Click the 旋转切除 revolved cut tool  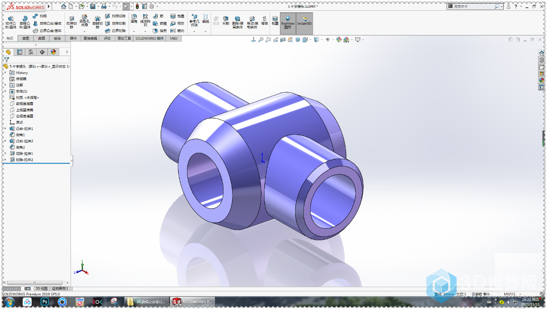97,23
